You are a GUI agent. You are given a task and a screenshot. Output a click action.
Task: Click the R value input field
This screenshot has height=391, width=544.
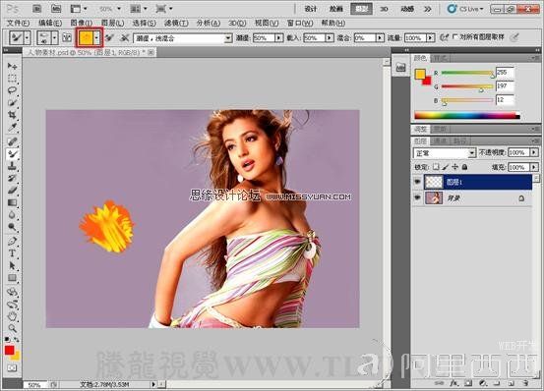505,73
